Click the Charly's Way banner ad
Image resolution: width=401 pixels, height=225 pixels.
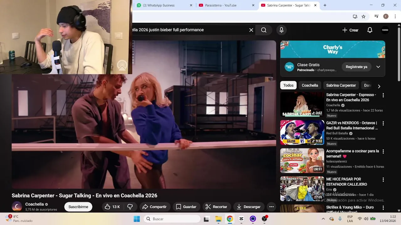[x=333, y=49]
